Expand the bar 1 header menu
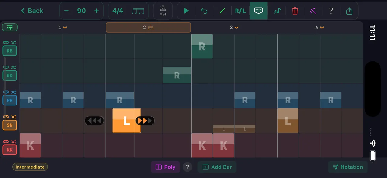This screenshot has width=387, height=178. [x=63, y=28]
